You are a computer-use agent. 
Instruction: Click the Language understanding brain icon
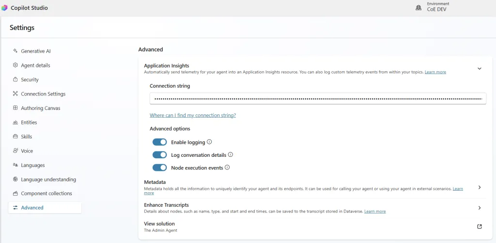click(x=15, y=179)
